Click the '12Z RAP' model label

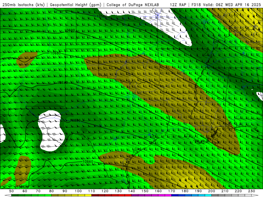point(178,5)
